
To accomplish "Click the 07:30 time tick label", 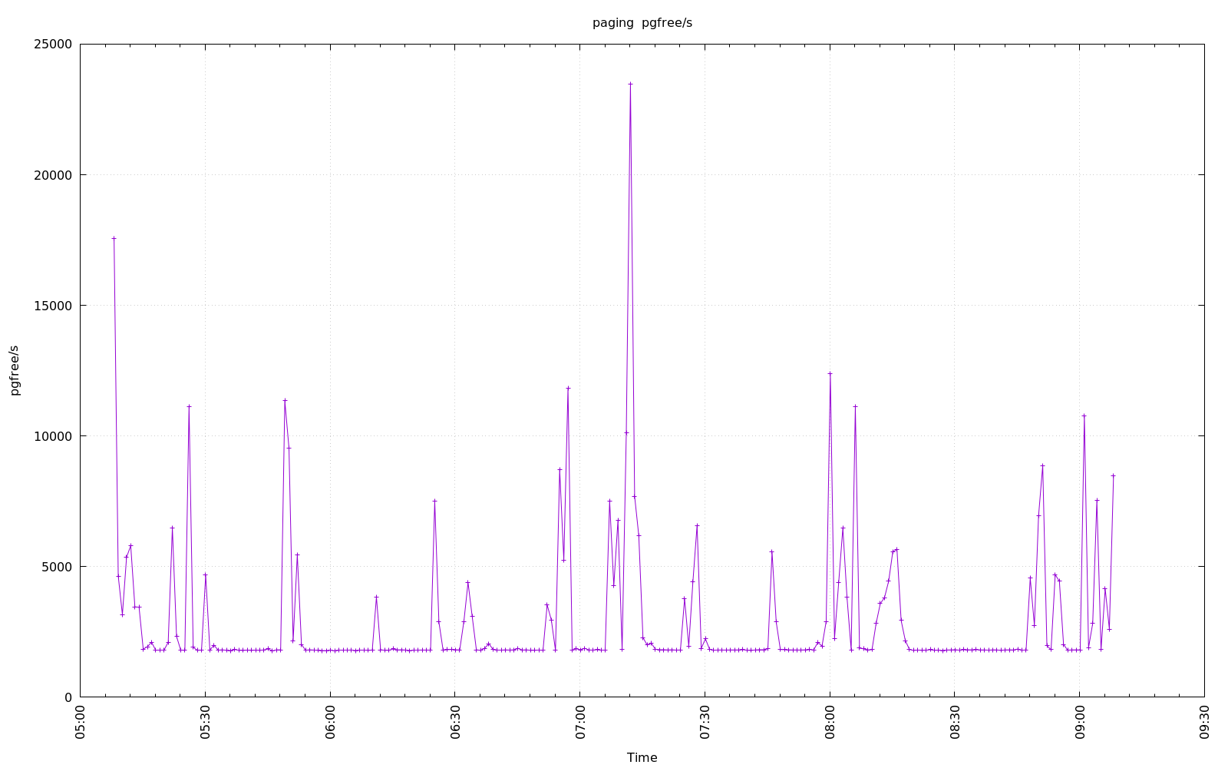I will click(x=705, y=722).
